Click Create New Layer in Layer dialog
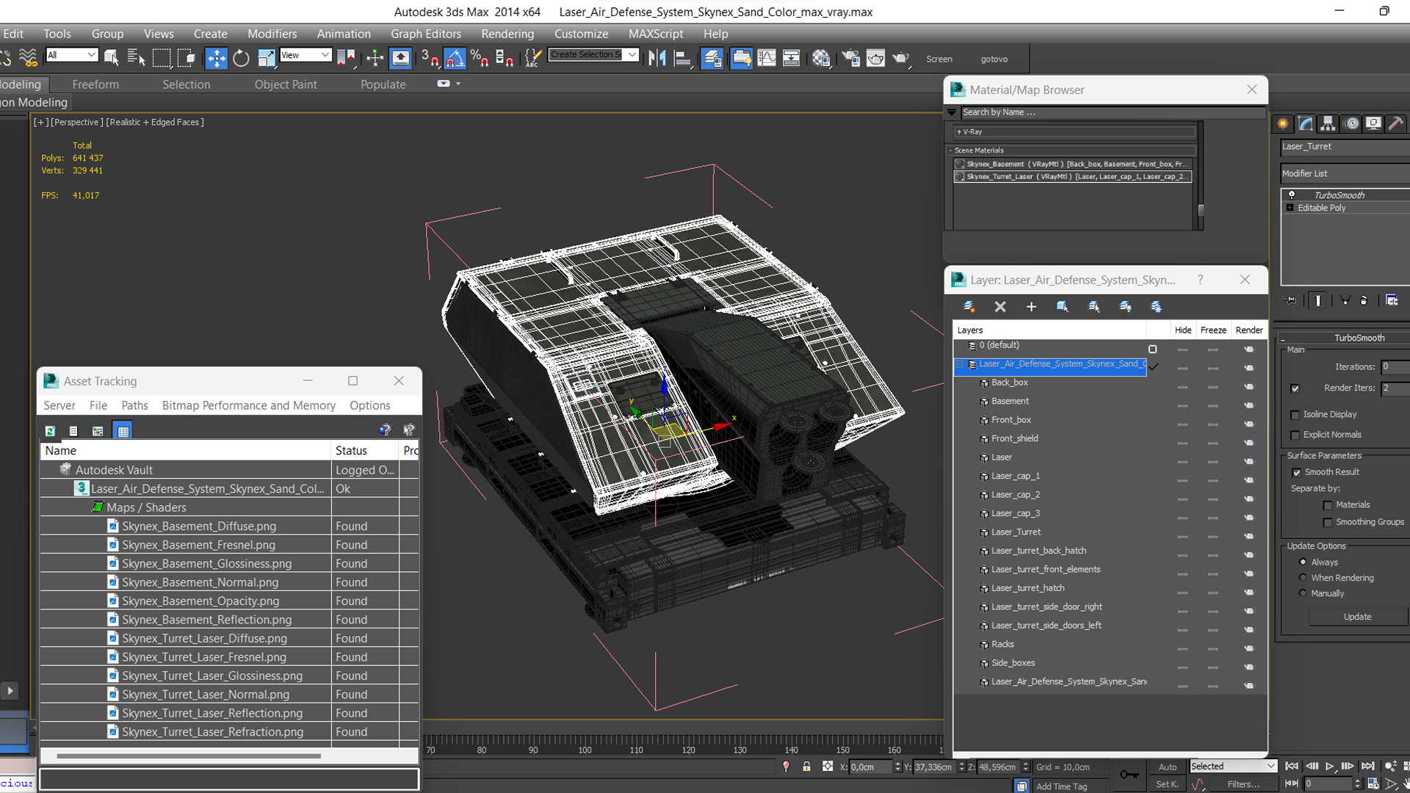This screenshot has width=1410, height=793. (x=969, y=306)
